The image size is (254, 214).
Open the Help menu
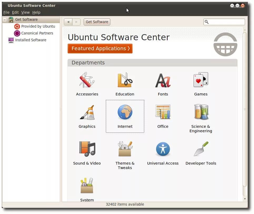click(36, 12)
